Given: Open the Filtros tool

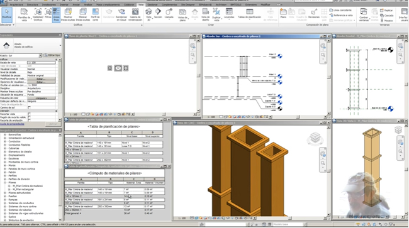Looking at the screenshot, I should (48, 14).
